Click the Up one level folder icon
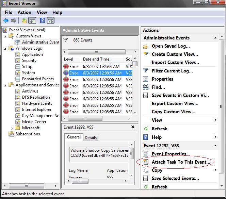Screen dimensions: 226x199 (x=24, y=20)
